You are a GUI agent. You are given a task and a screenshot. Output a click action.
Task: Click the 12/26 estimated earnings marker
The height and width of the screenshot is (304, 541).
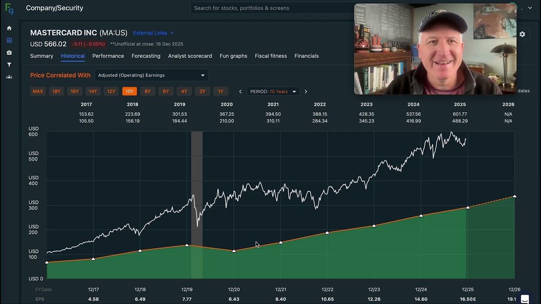coord(514,196)
